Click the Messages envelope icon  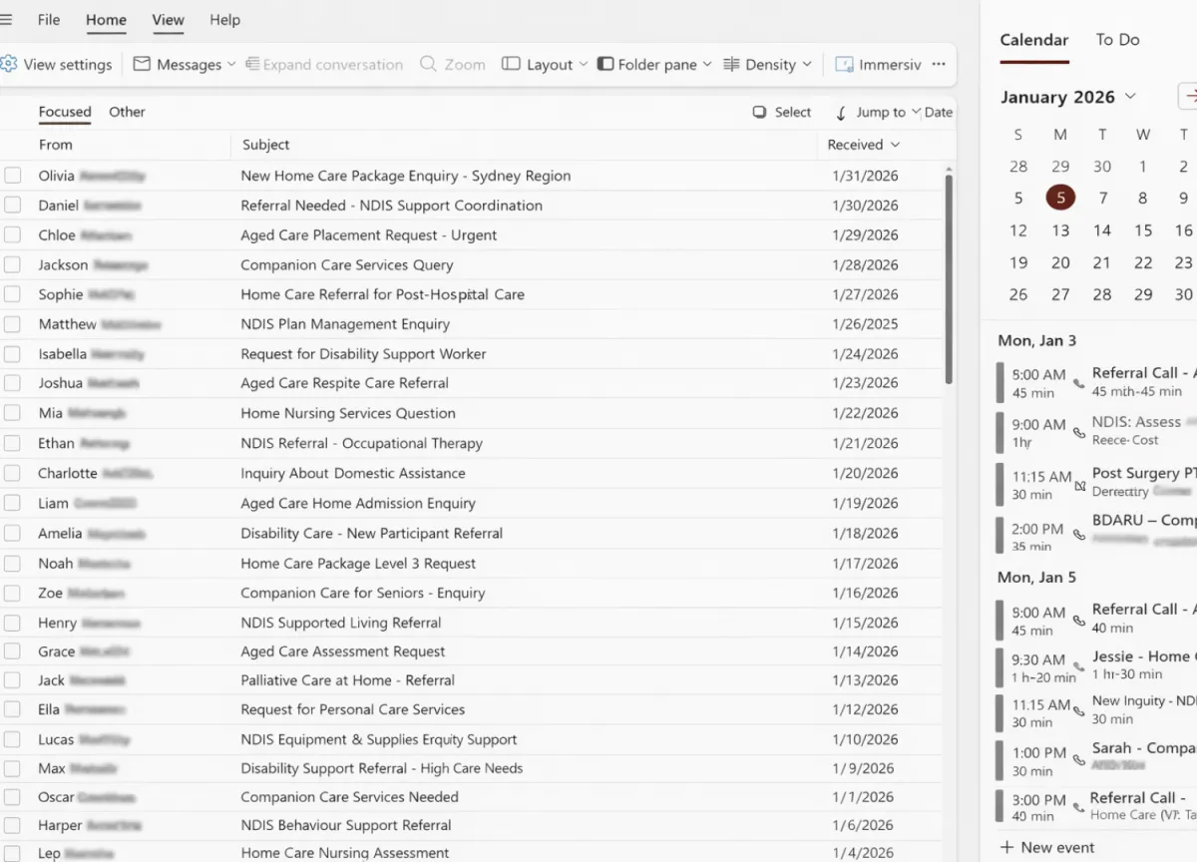(143, 64)
